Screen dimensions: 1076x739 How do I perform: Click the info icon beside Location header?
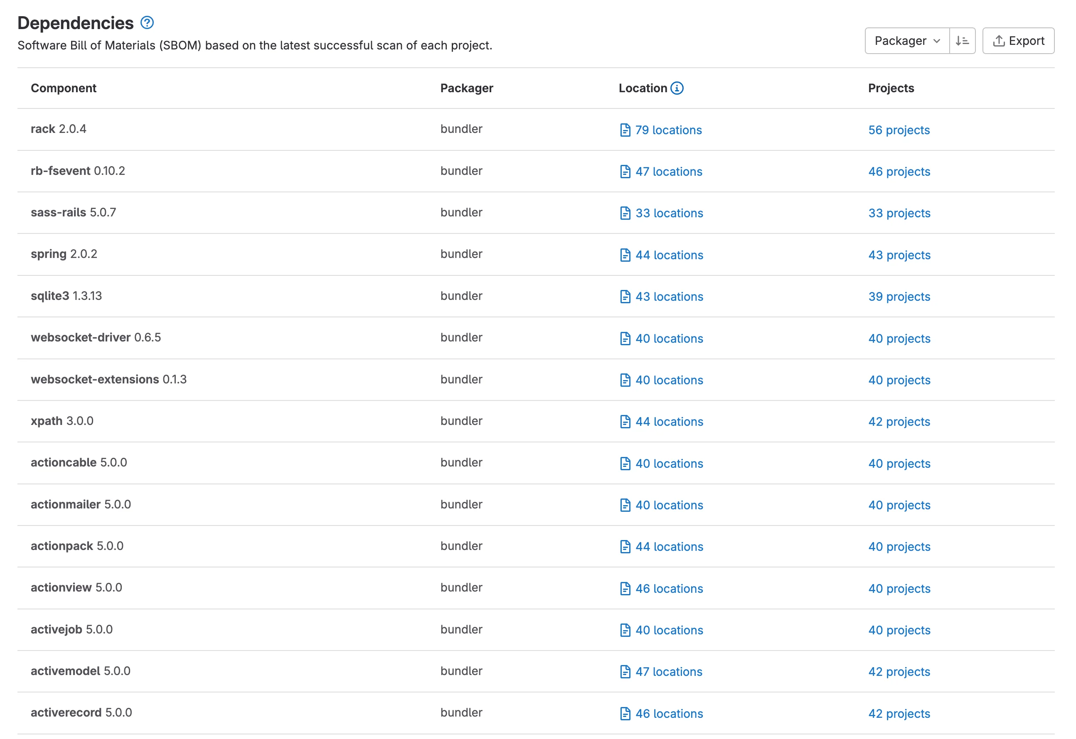pyautogui.click(x=677, y=88)
